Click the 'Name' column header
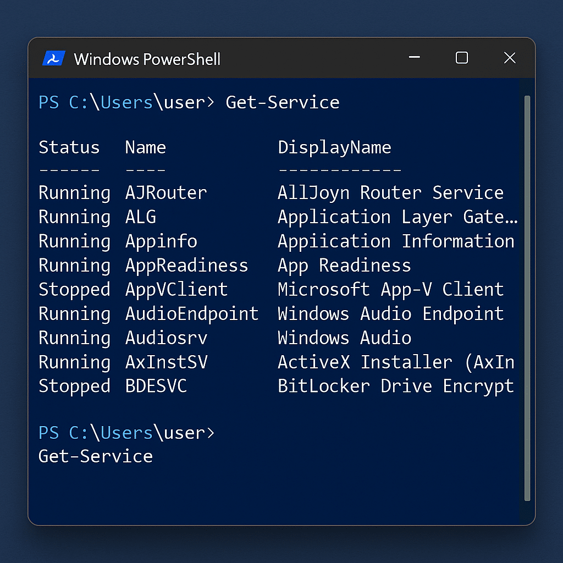The width and height of the screenshot is (563, 563). 145,147
